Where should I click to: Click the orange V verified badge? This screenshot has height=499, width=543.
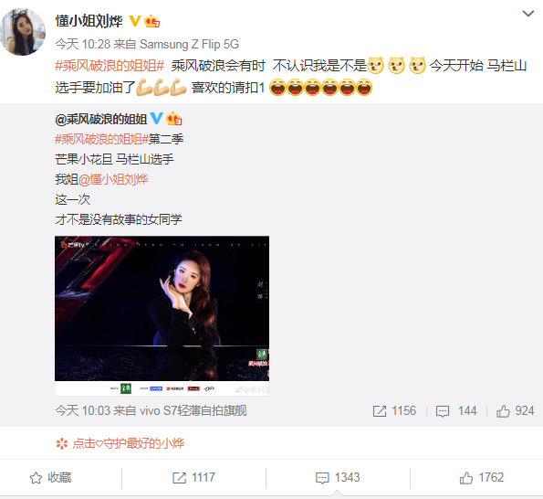(x=135, y=21)
